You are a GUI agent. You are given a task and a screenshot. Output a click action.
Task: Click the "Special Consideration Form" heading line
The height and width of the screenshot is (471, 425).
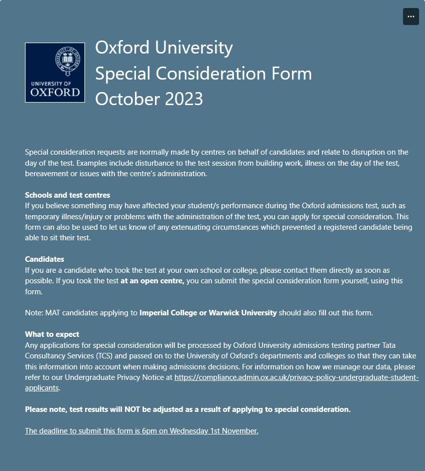[x=203, y=73]
